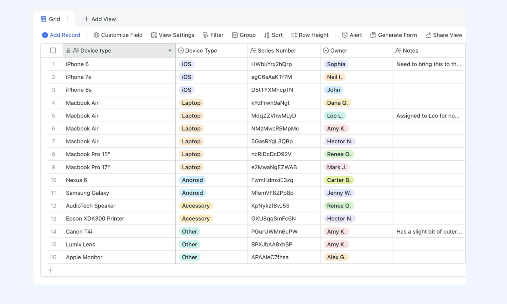The image size is (507, 304).
Task: Click the select icon in Device Type header
Action: point(181,51)
